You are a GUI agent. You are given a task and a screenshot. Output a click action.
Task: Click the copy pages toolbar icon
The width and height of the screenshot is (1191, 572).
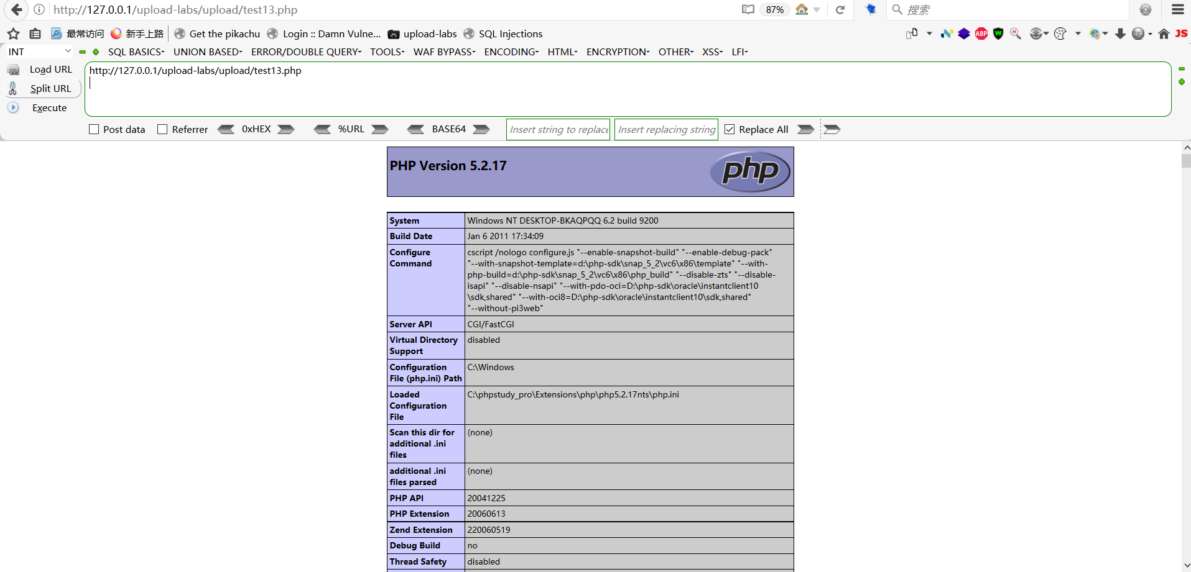coord(912,34)
